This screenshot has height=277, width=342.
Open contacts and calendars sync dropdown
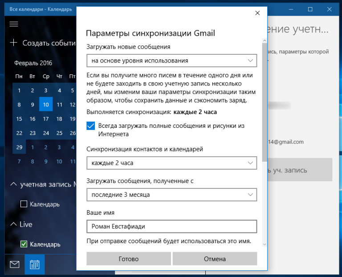pos(171,163)
